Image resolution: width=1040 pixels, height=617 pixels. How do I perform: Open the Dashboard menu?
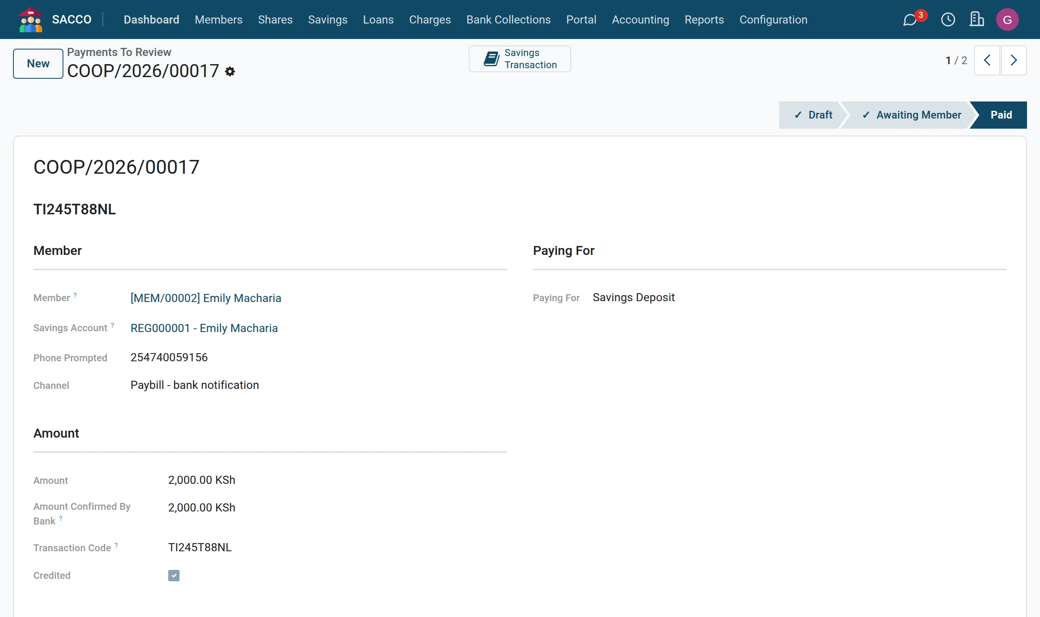tap(152, 19)
